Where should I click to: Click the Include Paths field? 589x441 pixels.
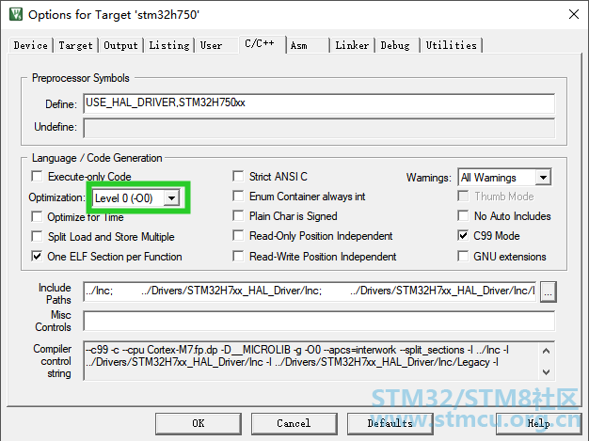(310, 291)
